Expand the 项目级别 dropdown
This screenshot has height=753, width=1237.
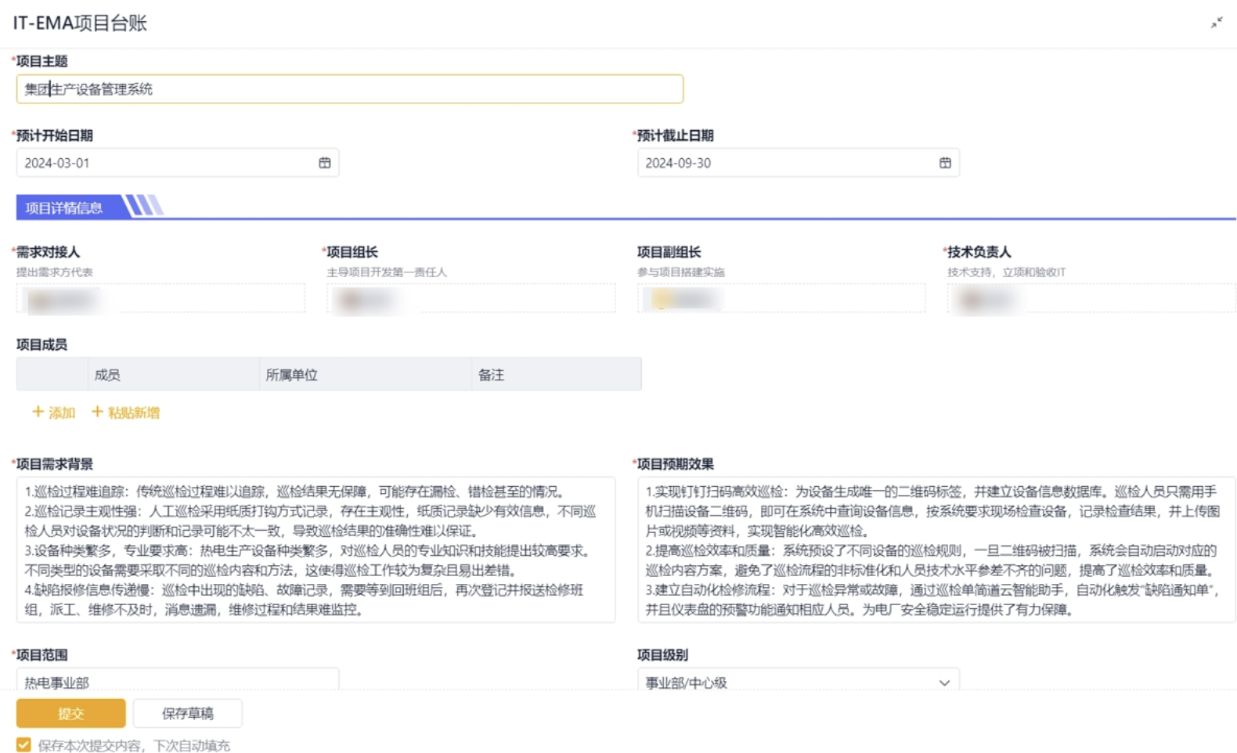[943, 683]
